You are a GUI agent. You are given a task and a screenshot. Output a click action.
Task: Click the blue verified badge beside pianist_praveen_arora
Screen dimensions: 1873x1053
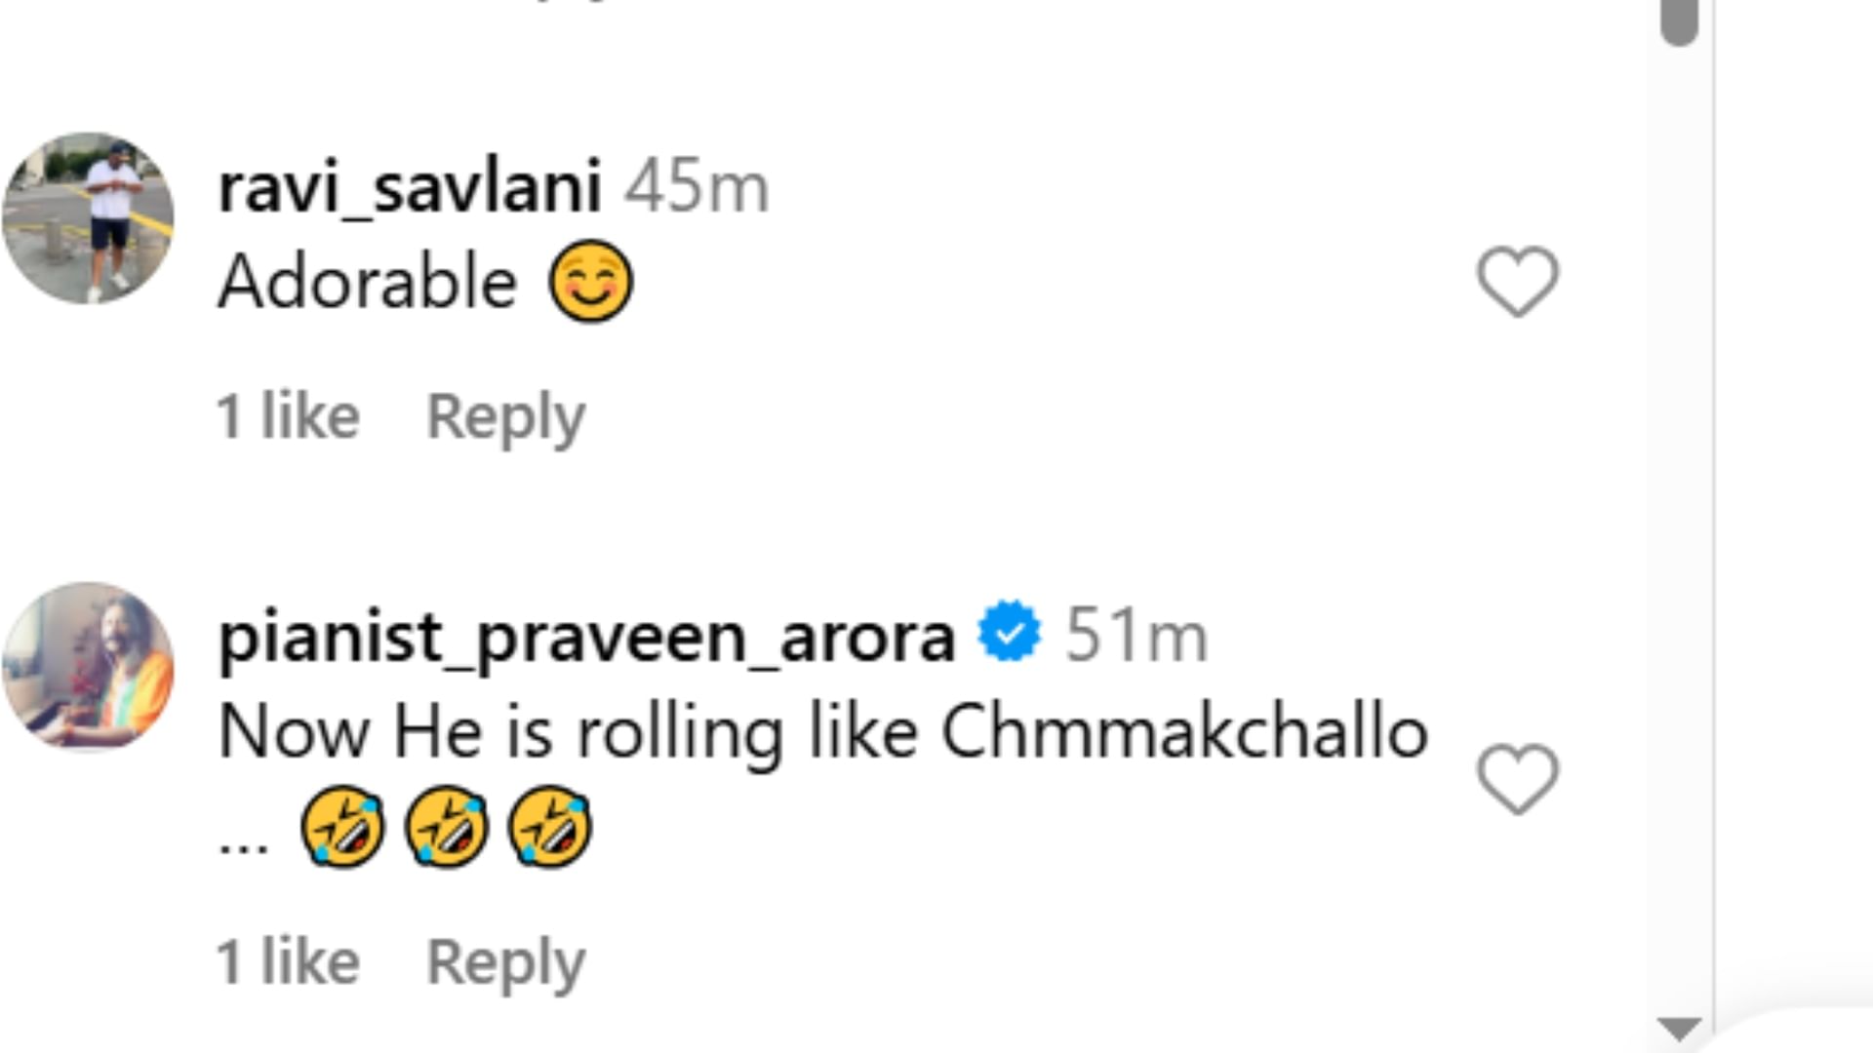[1010, 633]
